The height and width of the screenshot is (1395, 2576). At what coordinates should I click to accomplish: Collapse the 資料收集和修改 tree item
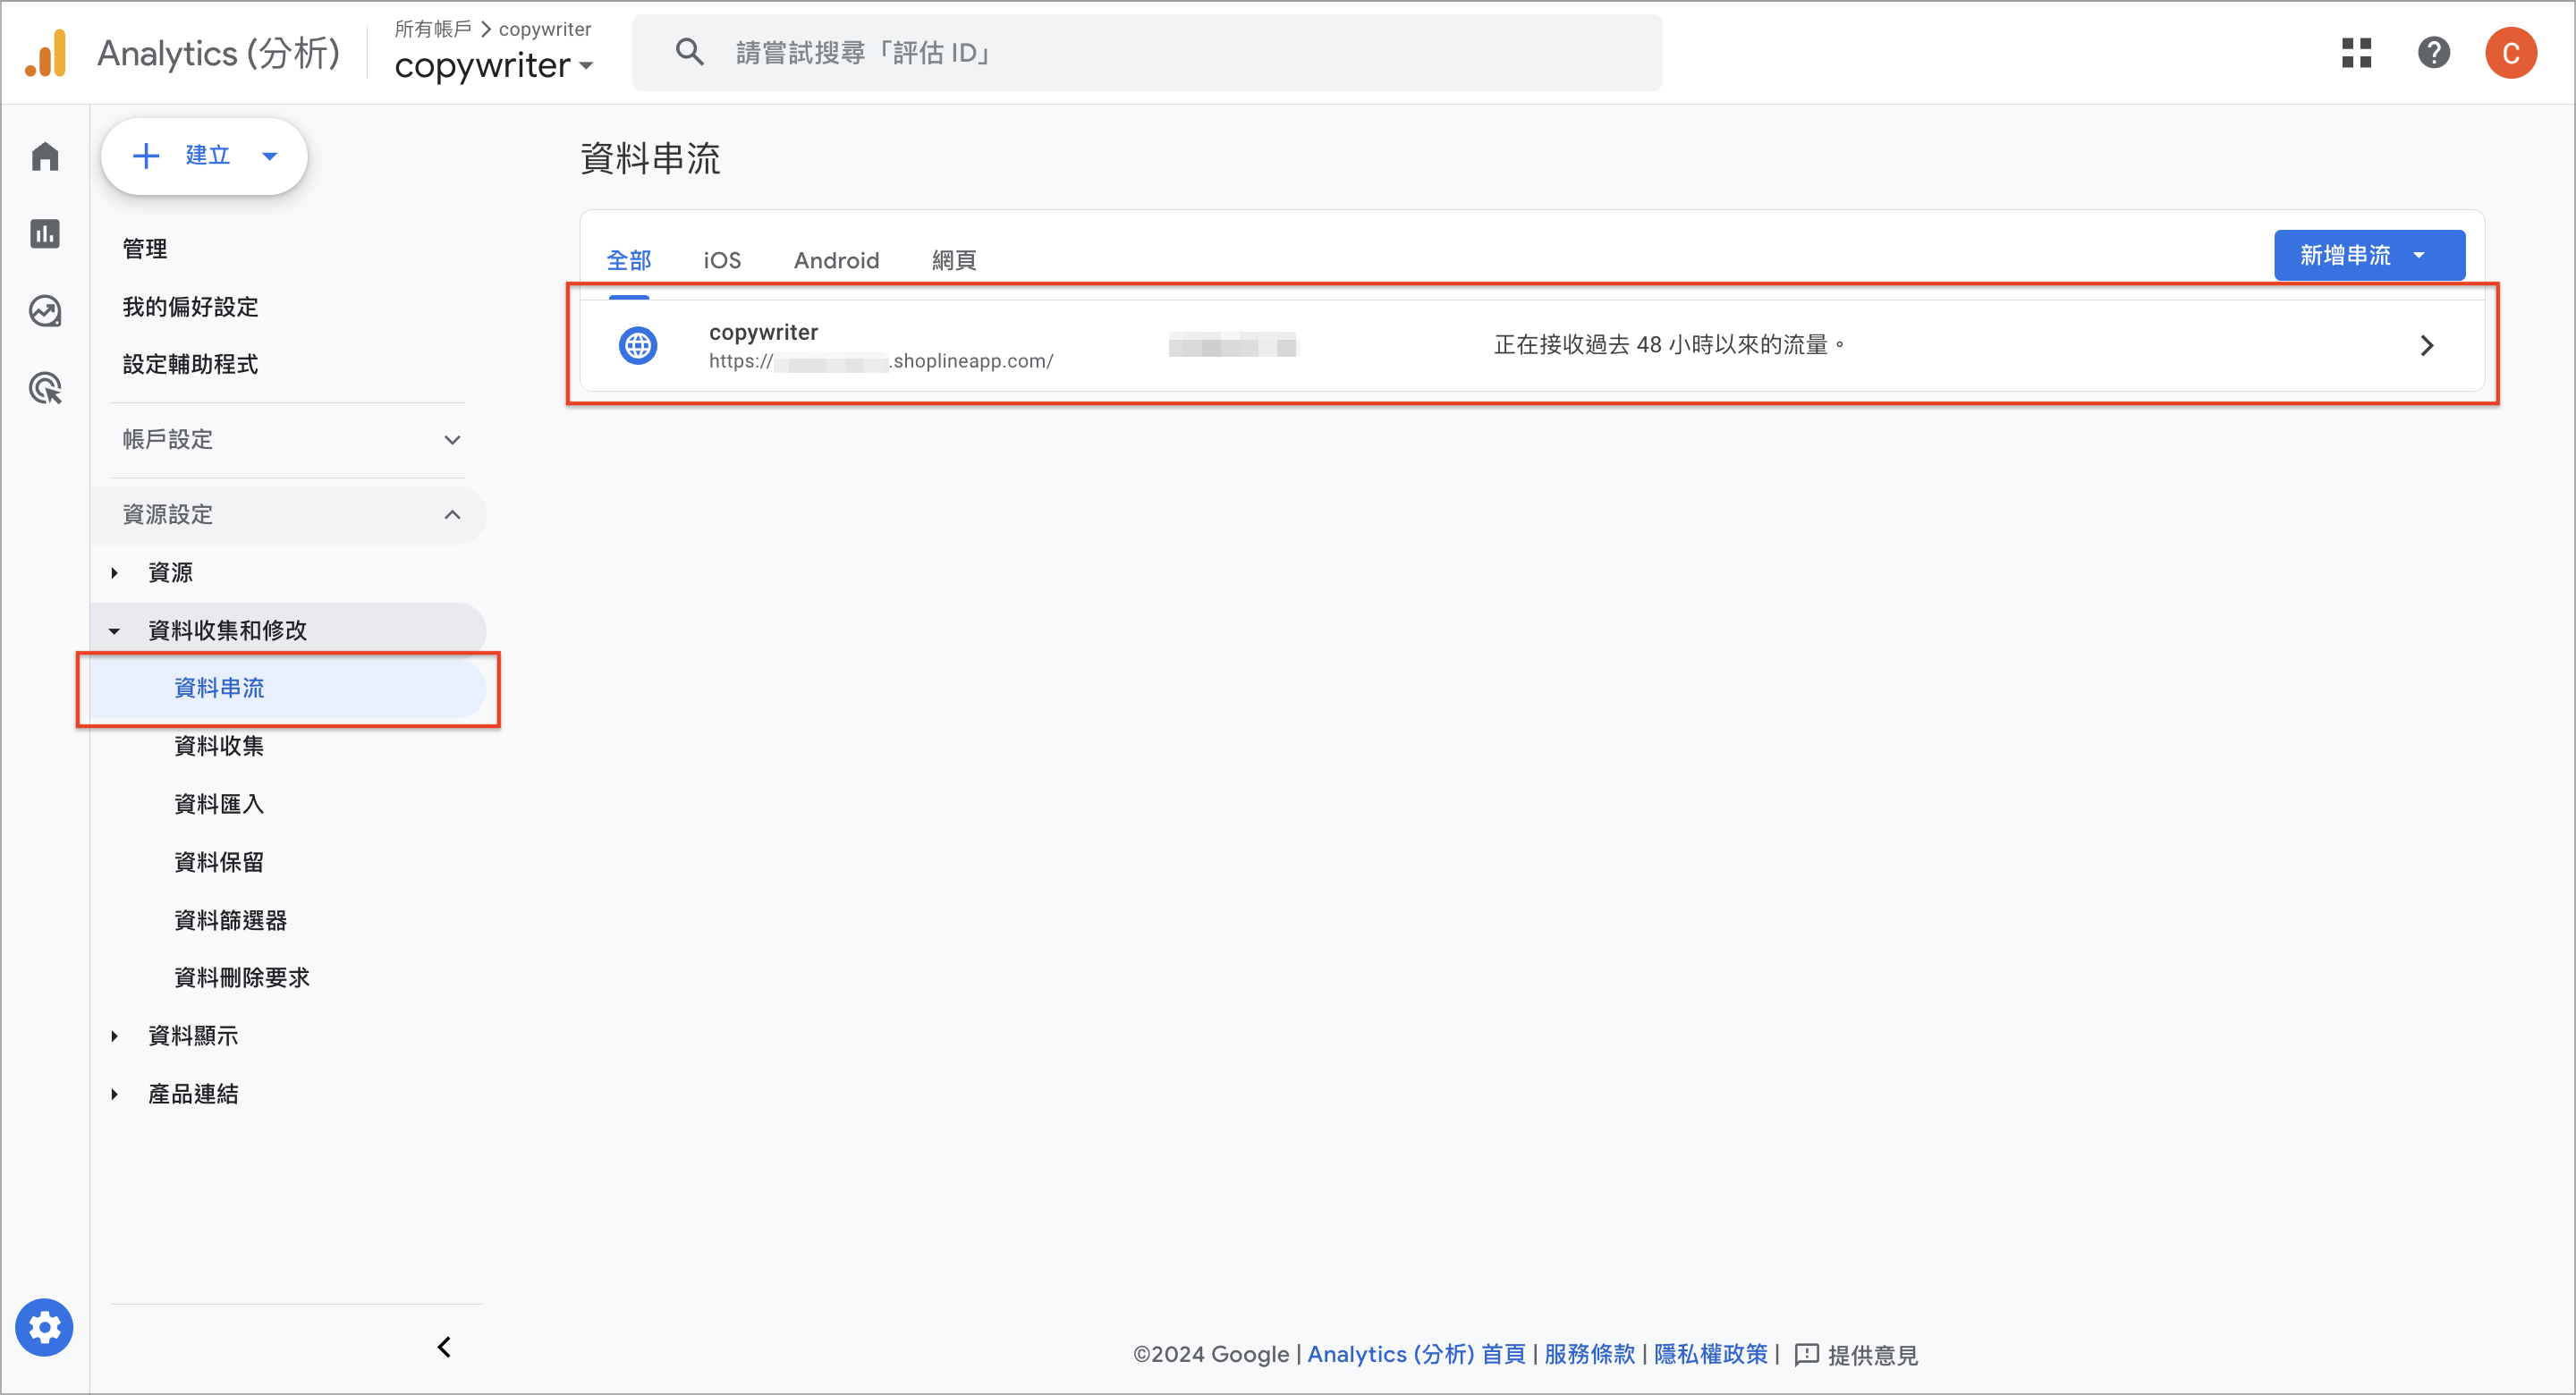point(115,631)
